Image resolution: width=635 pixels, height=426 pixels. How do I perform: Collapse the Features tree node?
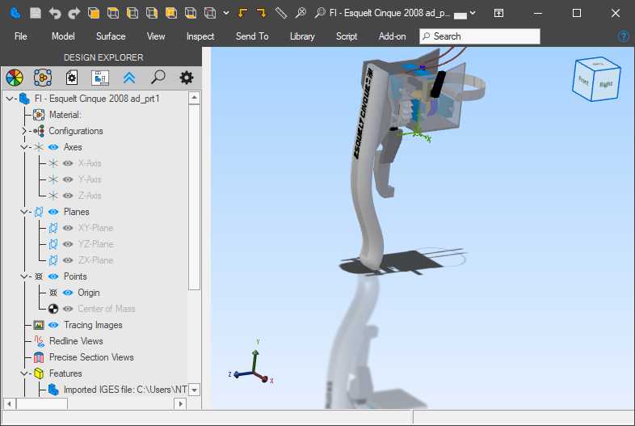coord(23,373)
